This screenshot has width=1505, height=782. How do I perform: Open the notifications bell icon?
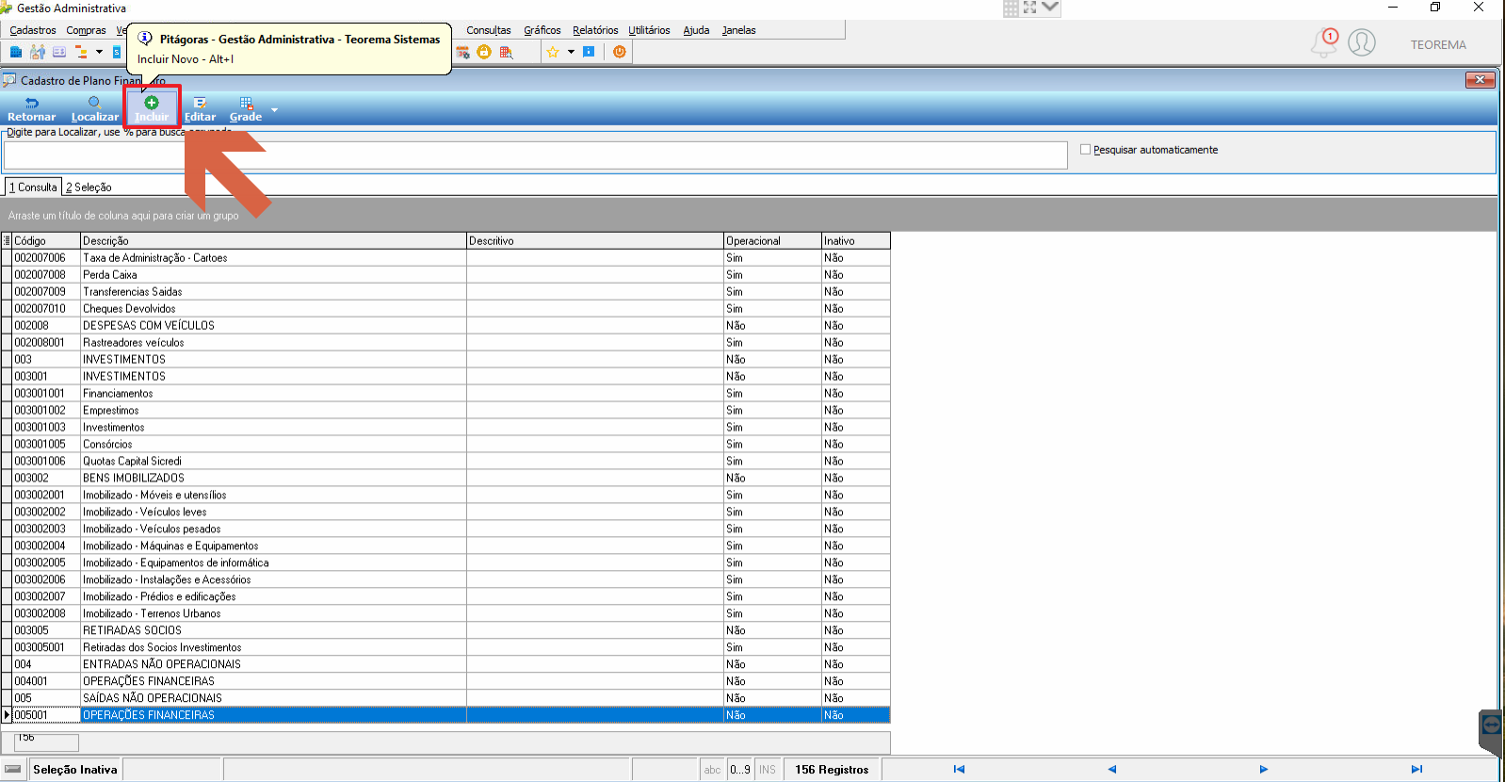click(1324, 42)
